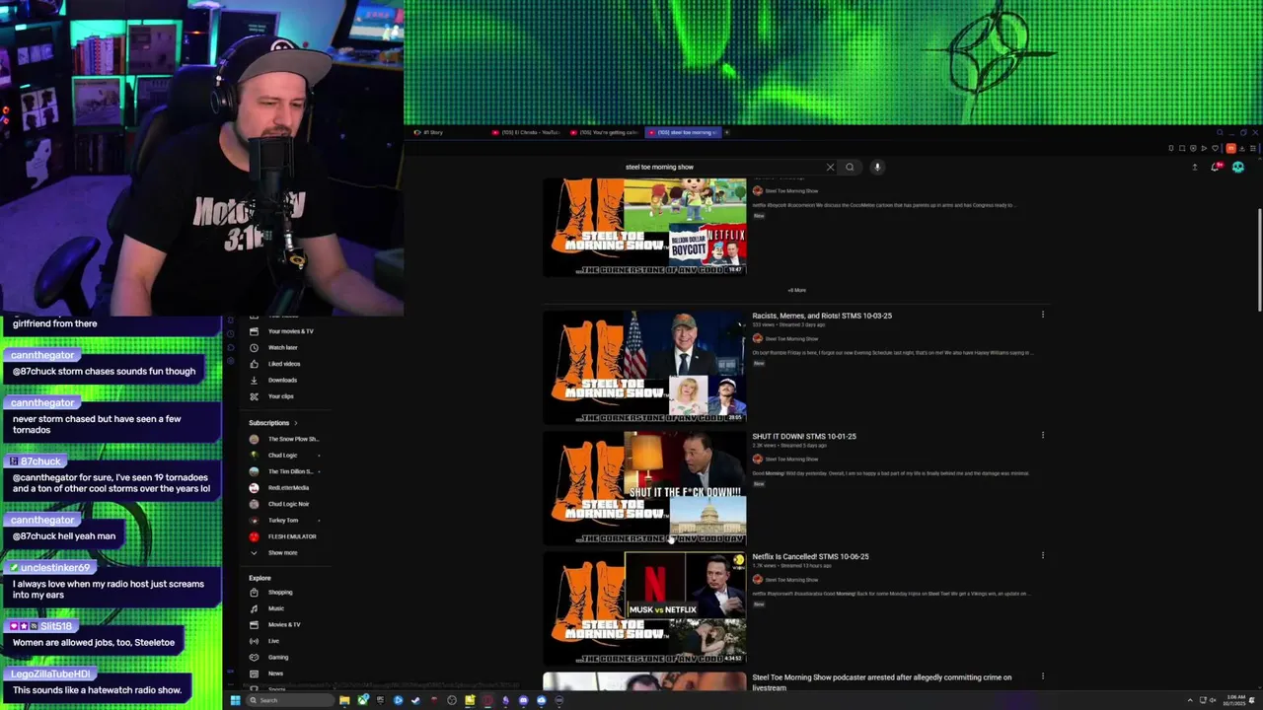
Task: Open Netflix Is Cancelled video thumbnail
Action: pyautogui.click(x=644, y=607)
